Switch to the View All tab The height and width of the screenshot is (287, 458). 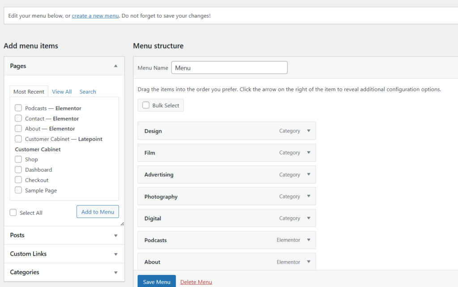(62, 91)
